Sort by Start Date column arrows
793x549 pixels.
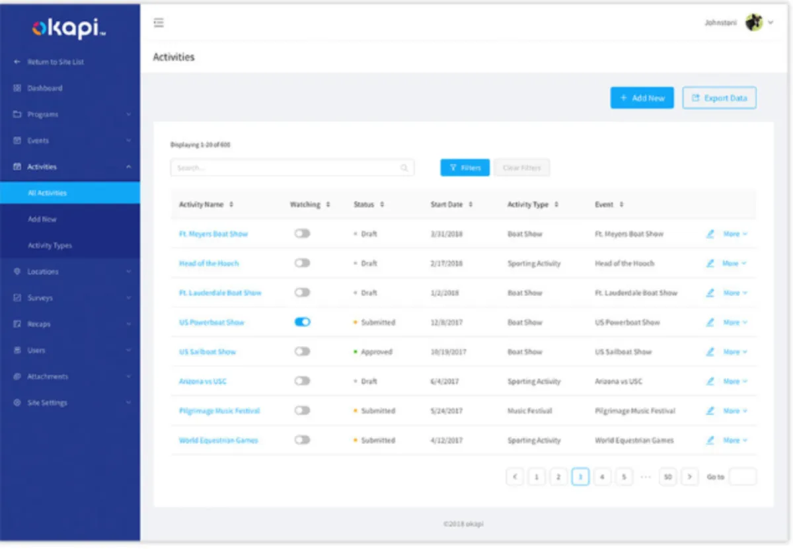[471, 205]
